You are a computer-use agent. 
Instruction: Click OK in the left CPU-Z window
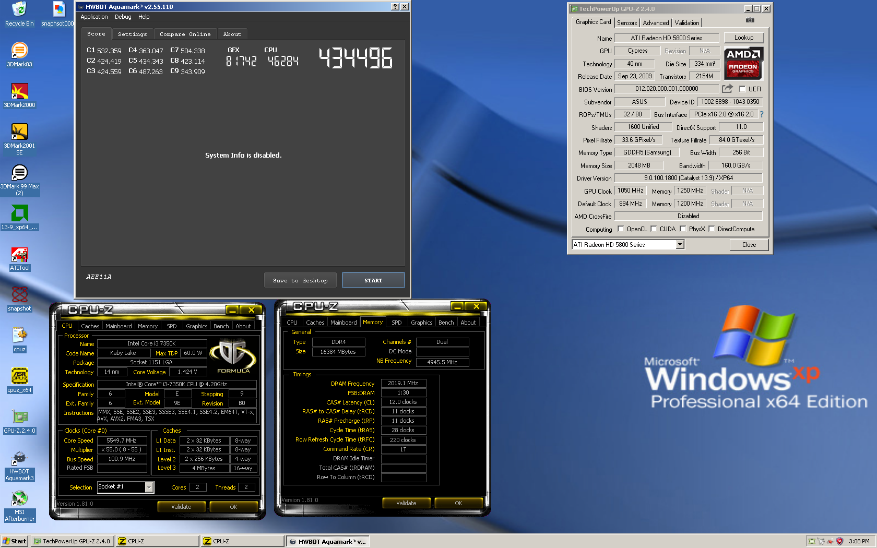pos(233,507)
